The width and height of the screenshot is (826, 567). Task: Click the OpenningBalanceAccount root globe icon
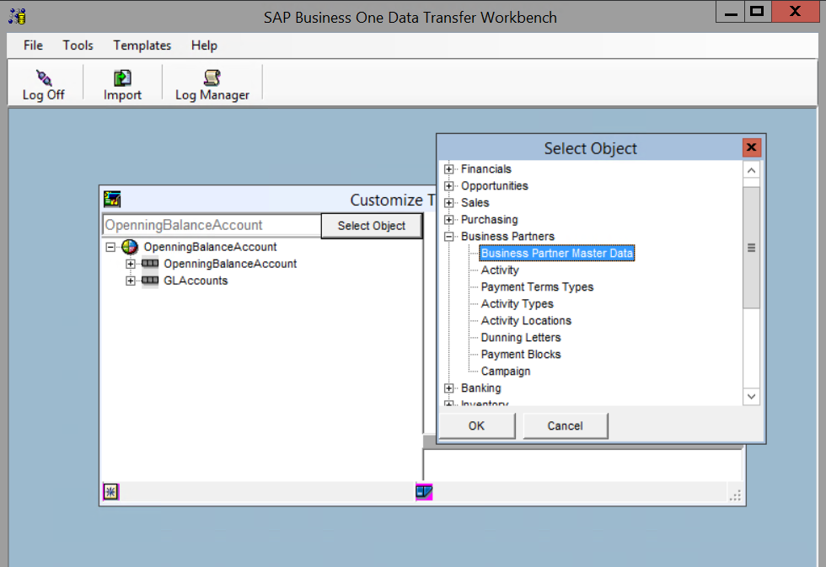pos(130,246)
